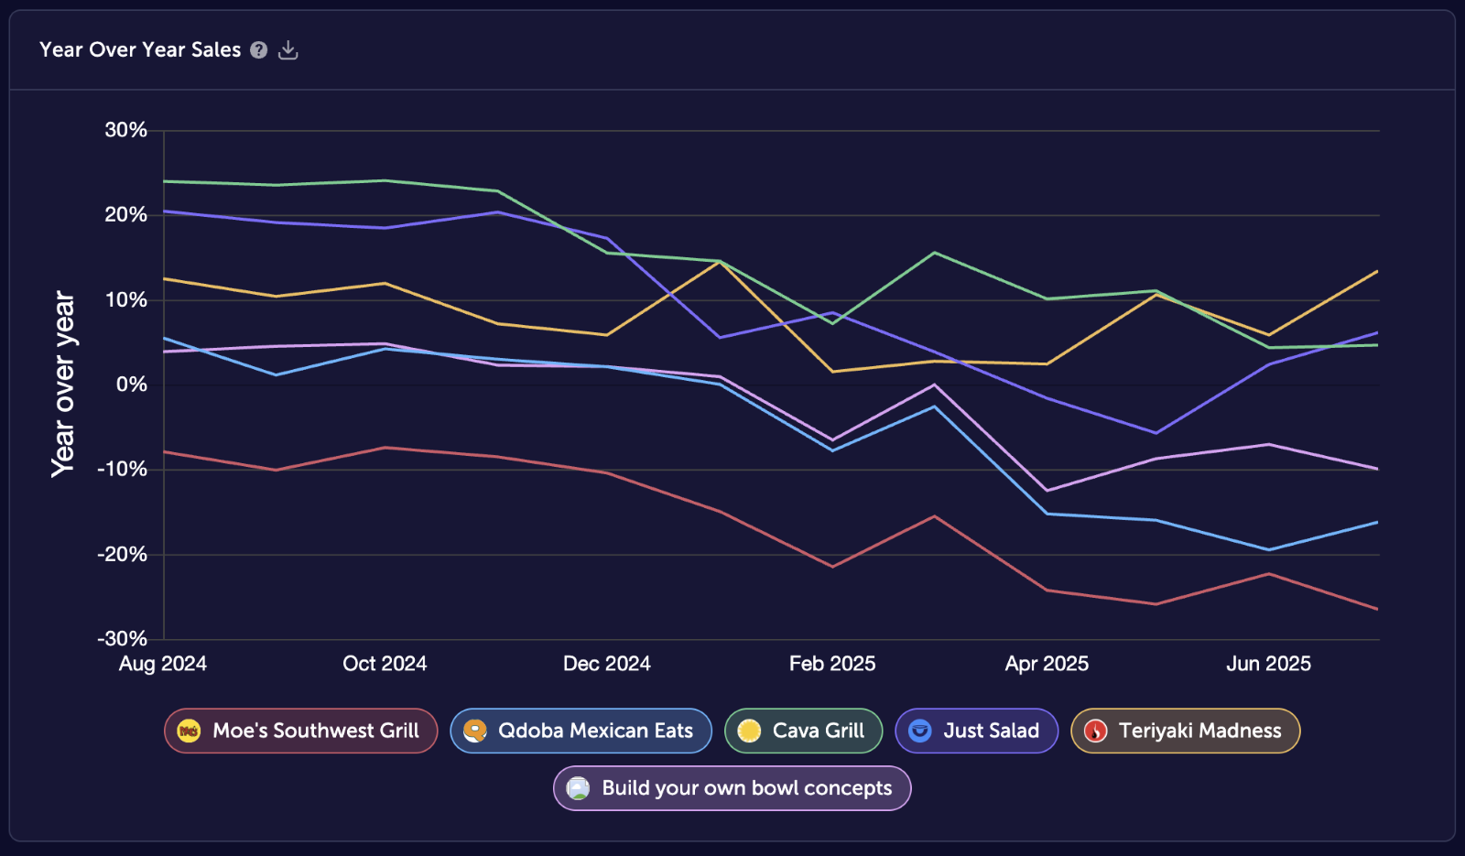Toggle Moe's Southwest Grill series

(301, 731)
